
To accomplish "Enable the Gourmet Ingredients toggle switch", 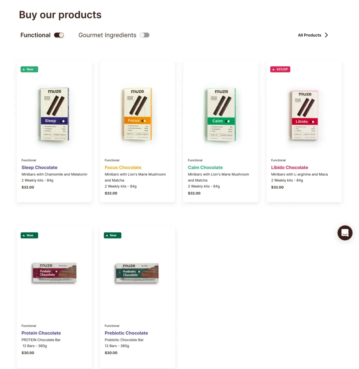I will click(144, 35).
